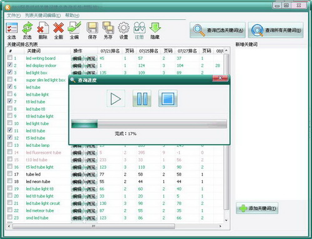Click the query progress bar
Viewport: 312px width, 239px height.
coord(149,124)
